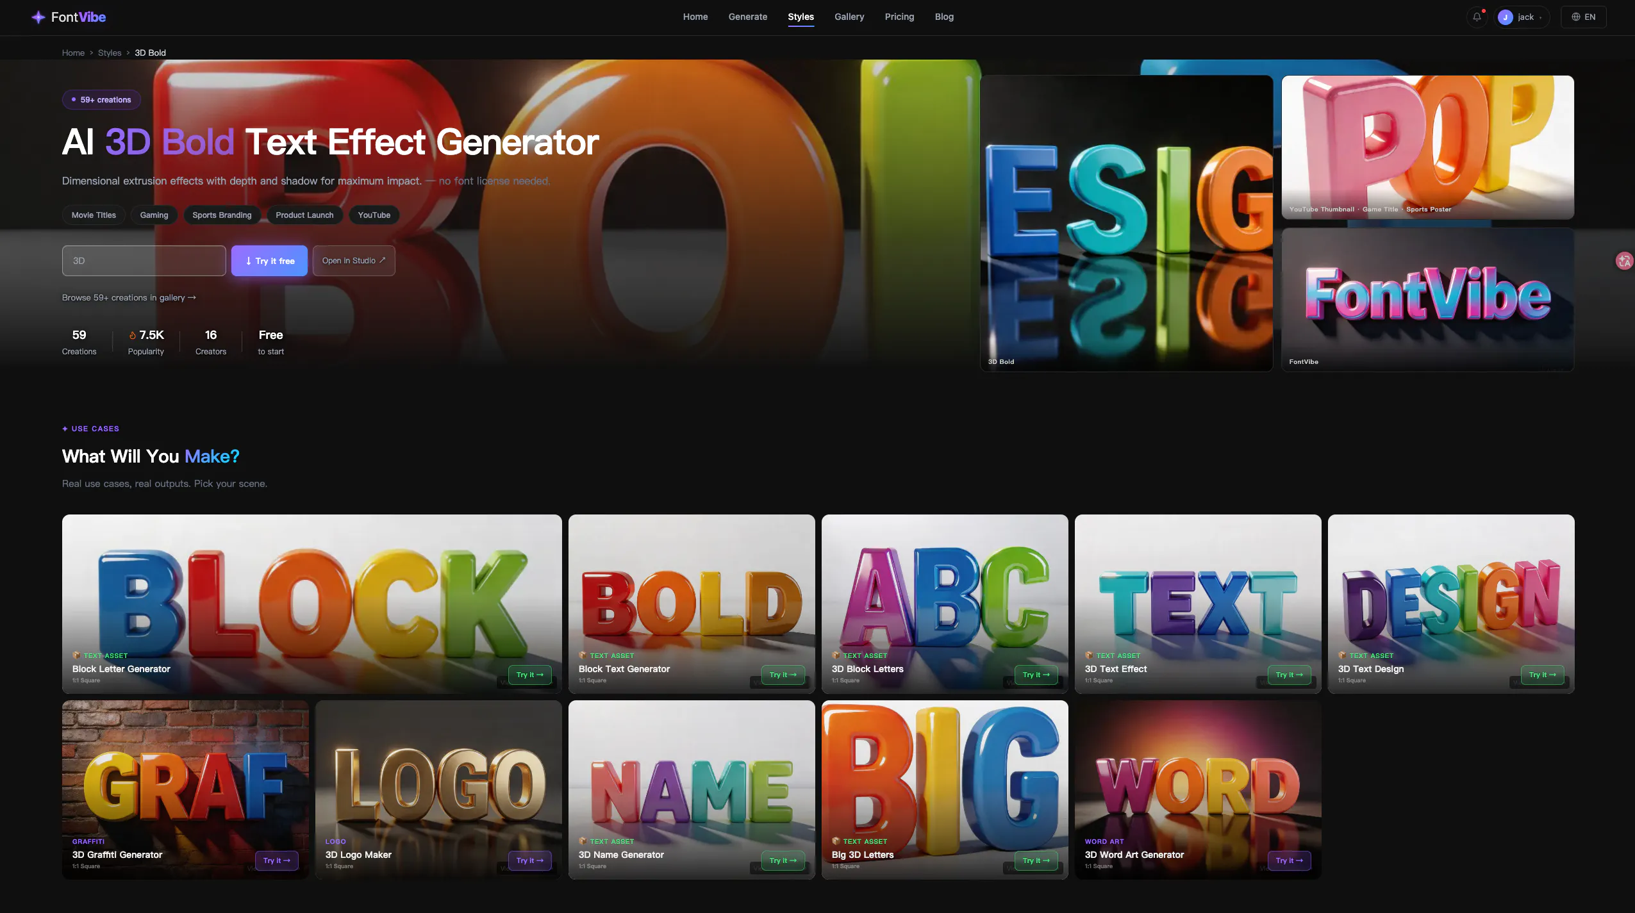Screen dimensions: 1635x913
Task: Focus the 3D text input field
Action: pos(144,261)
